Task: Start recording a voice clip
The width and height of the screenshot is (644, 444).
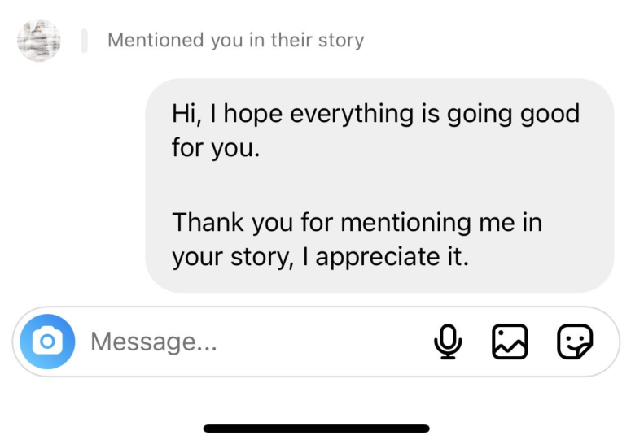Action: [x=447, y=342]
